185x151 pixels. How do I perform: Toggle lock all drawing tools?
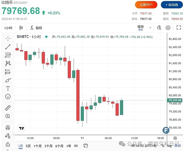(x=8, y=144)
